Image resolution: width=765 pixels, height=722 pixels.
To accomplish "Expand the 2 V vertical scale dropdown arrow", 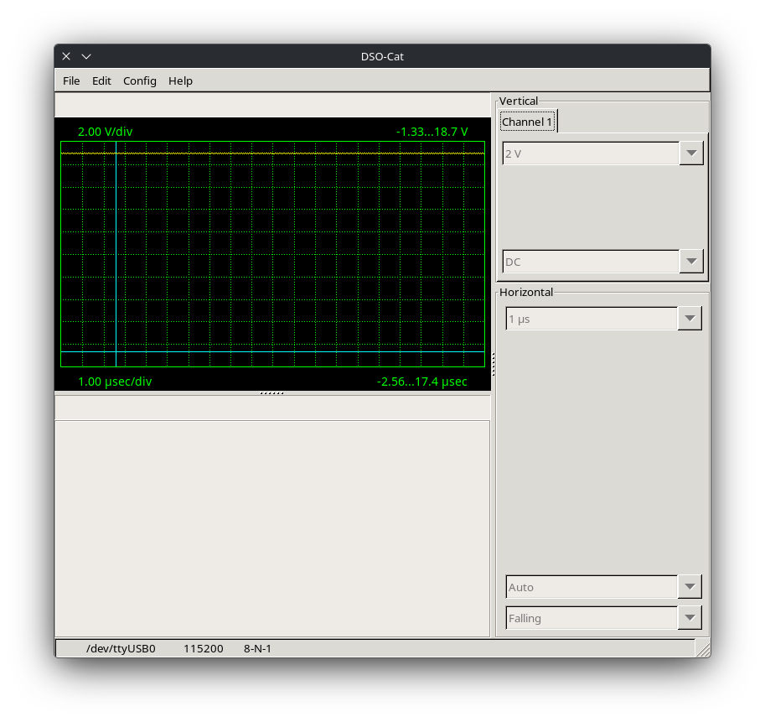I will point(690,153).
